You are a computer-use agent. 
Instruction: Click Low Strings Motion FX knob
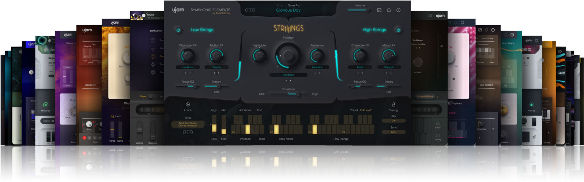point(216,56)
